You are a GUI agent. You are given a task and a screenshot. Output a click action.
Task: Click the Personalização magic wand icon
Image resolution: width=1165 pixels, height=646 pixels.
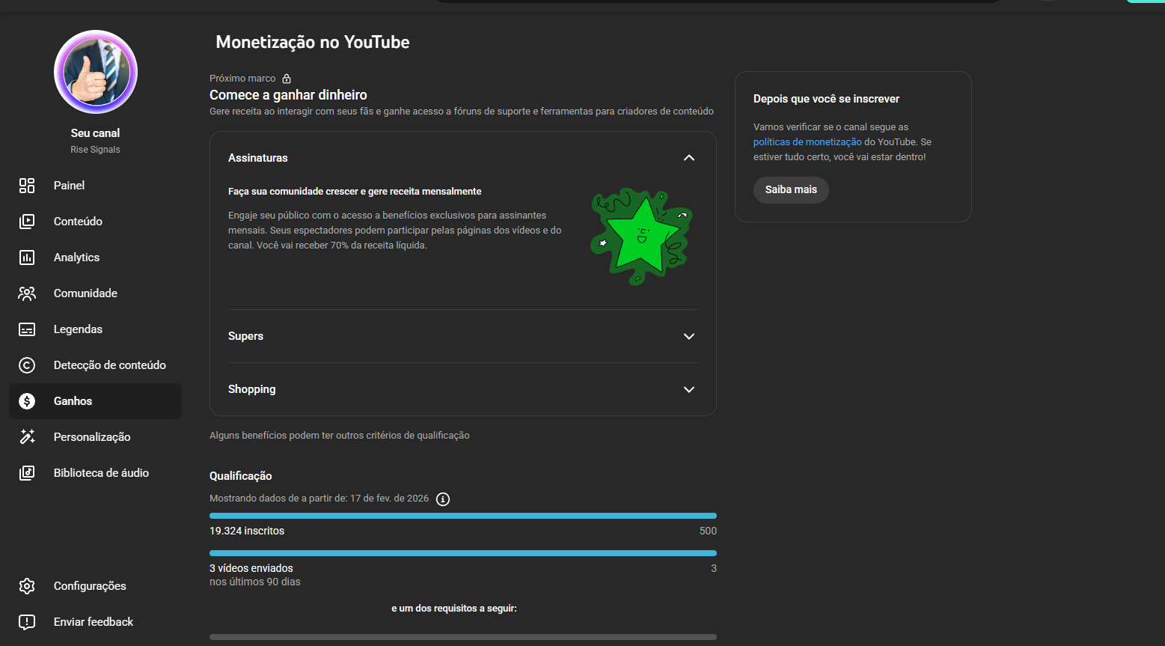[x=27, y=437]
